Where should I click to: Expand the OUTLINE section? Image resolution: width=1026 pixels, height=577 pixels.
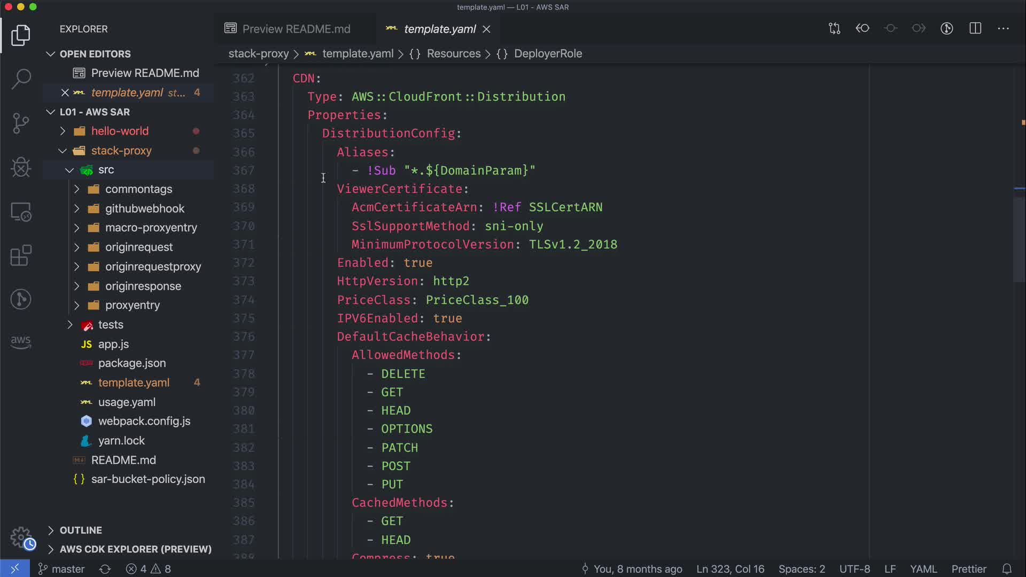pos(80,530)
